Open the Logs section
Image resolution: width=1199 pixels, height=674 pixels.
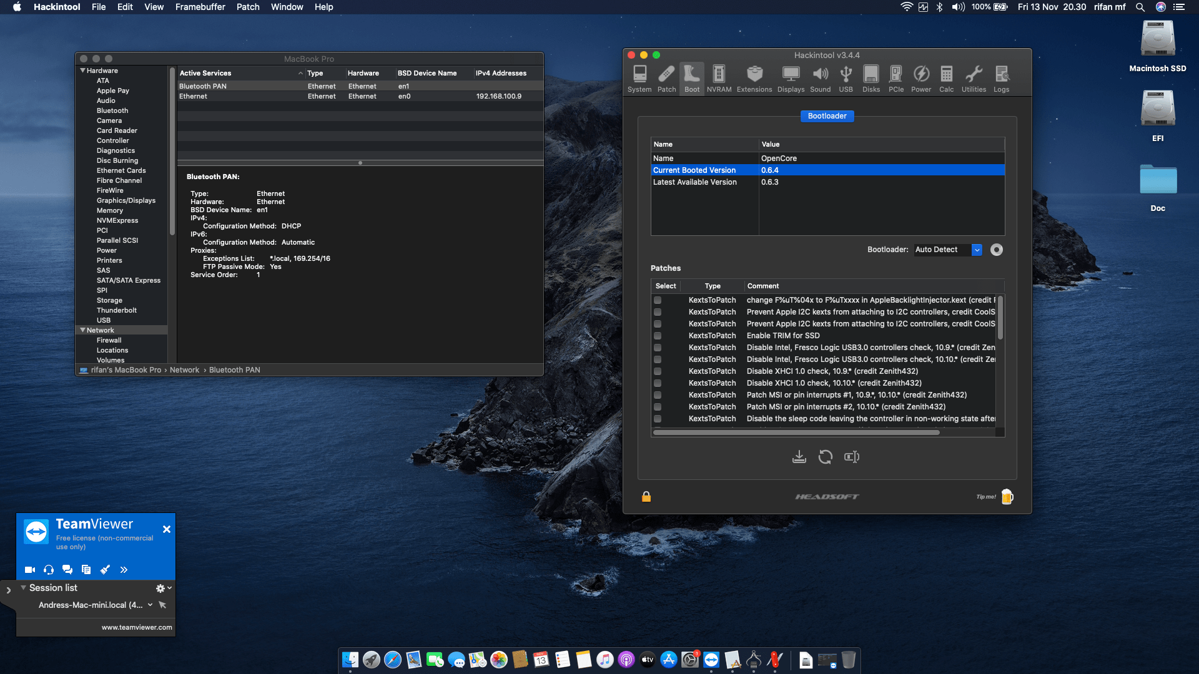click(x=1001, y=78)
